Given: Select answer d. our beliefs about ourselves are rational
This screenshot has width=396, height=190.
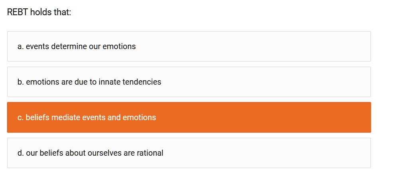Looking at the screenshot, I should (x=189, y=153).
